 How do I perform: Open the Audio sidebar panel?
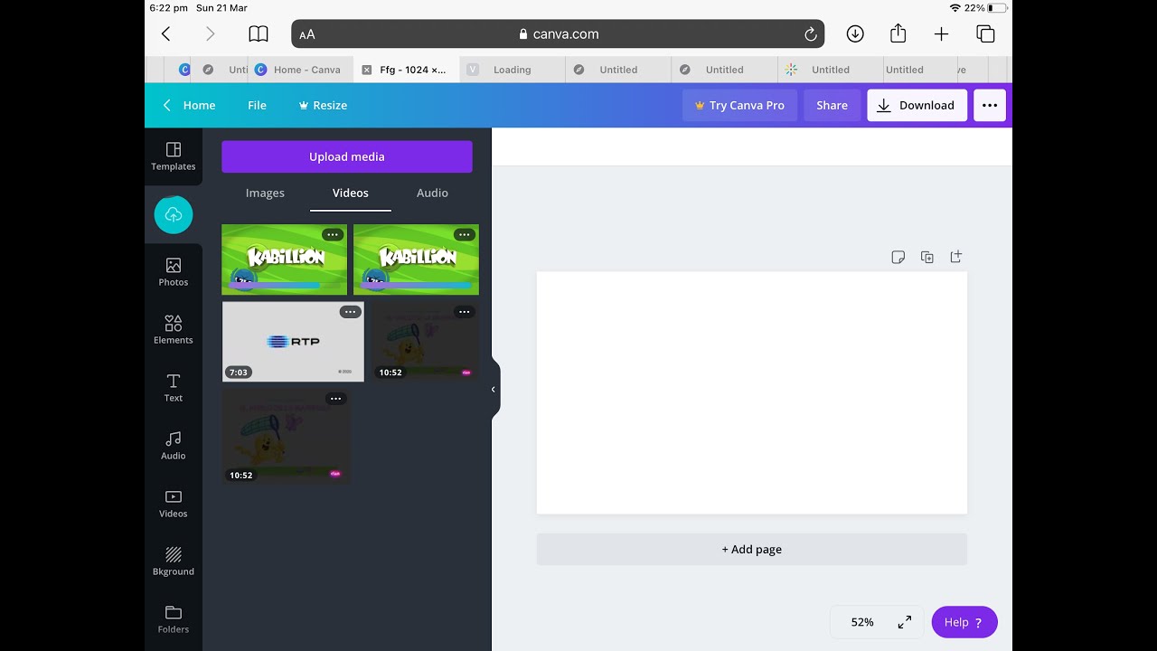click(x=174, y=446)
